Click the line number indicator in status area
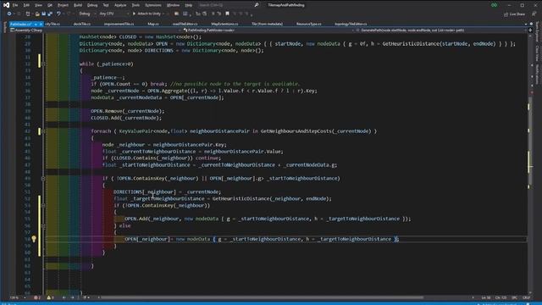This screenshot has height=305, width=542. (486, 297)
